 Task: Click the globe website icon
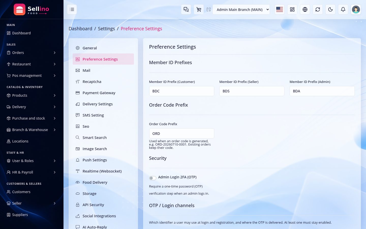tap(305, 9)
